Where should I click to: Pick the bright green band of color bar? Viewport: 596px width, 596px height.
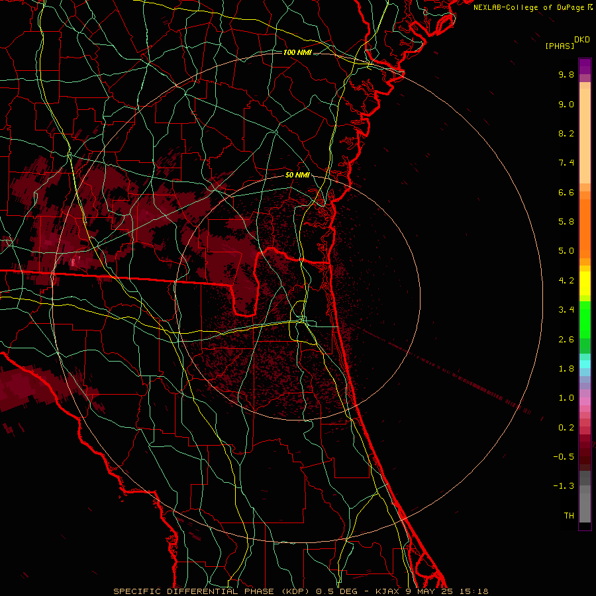[x=585, y=320]
